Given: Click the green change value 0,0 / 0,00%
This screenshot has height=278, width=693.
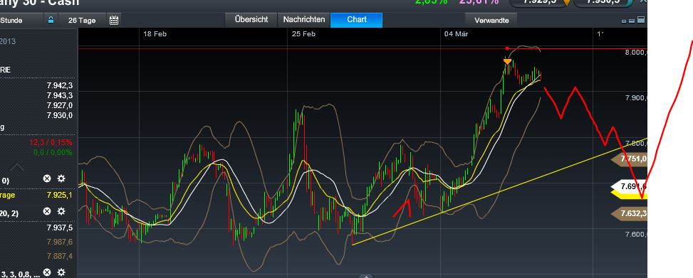Looking at the screenshot, I should click(53, 152).
